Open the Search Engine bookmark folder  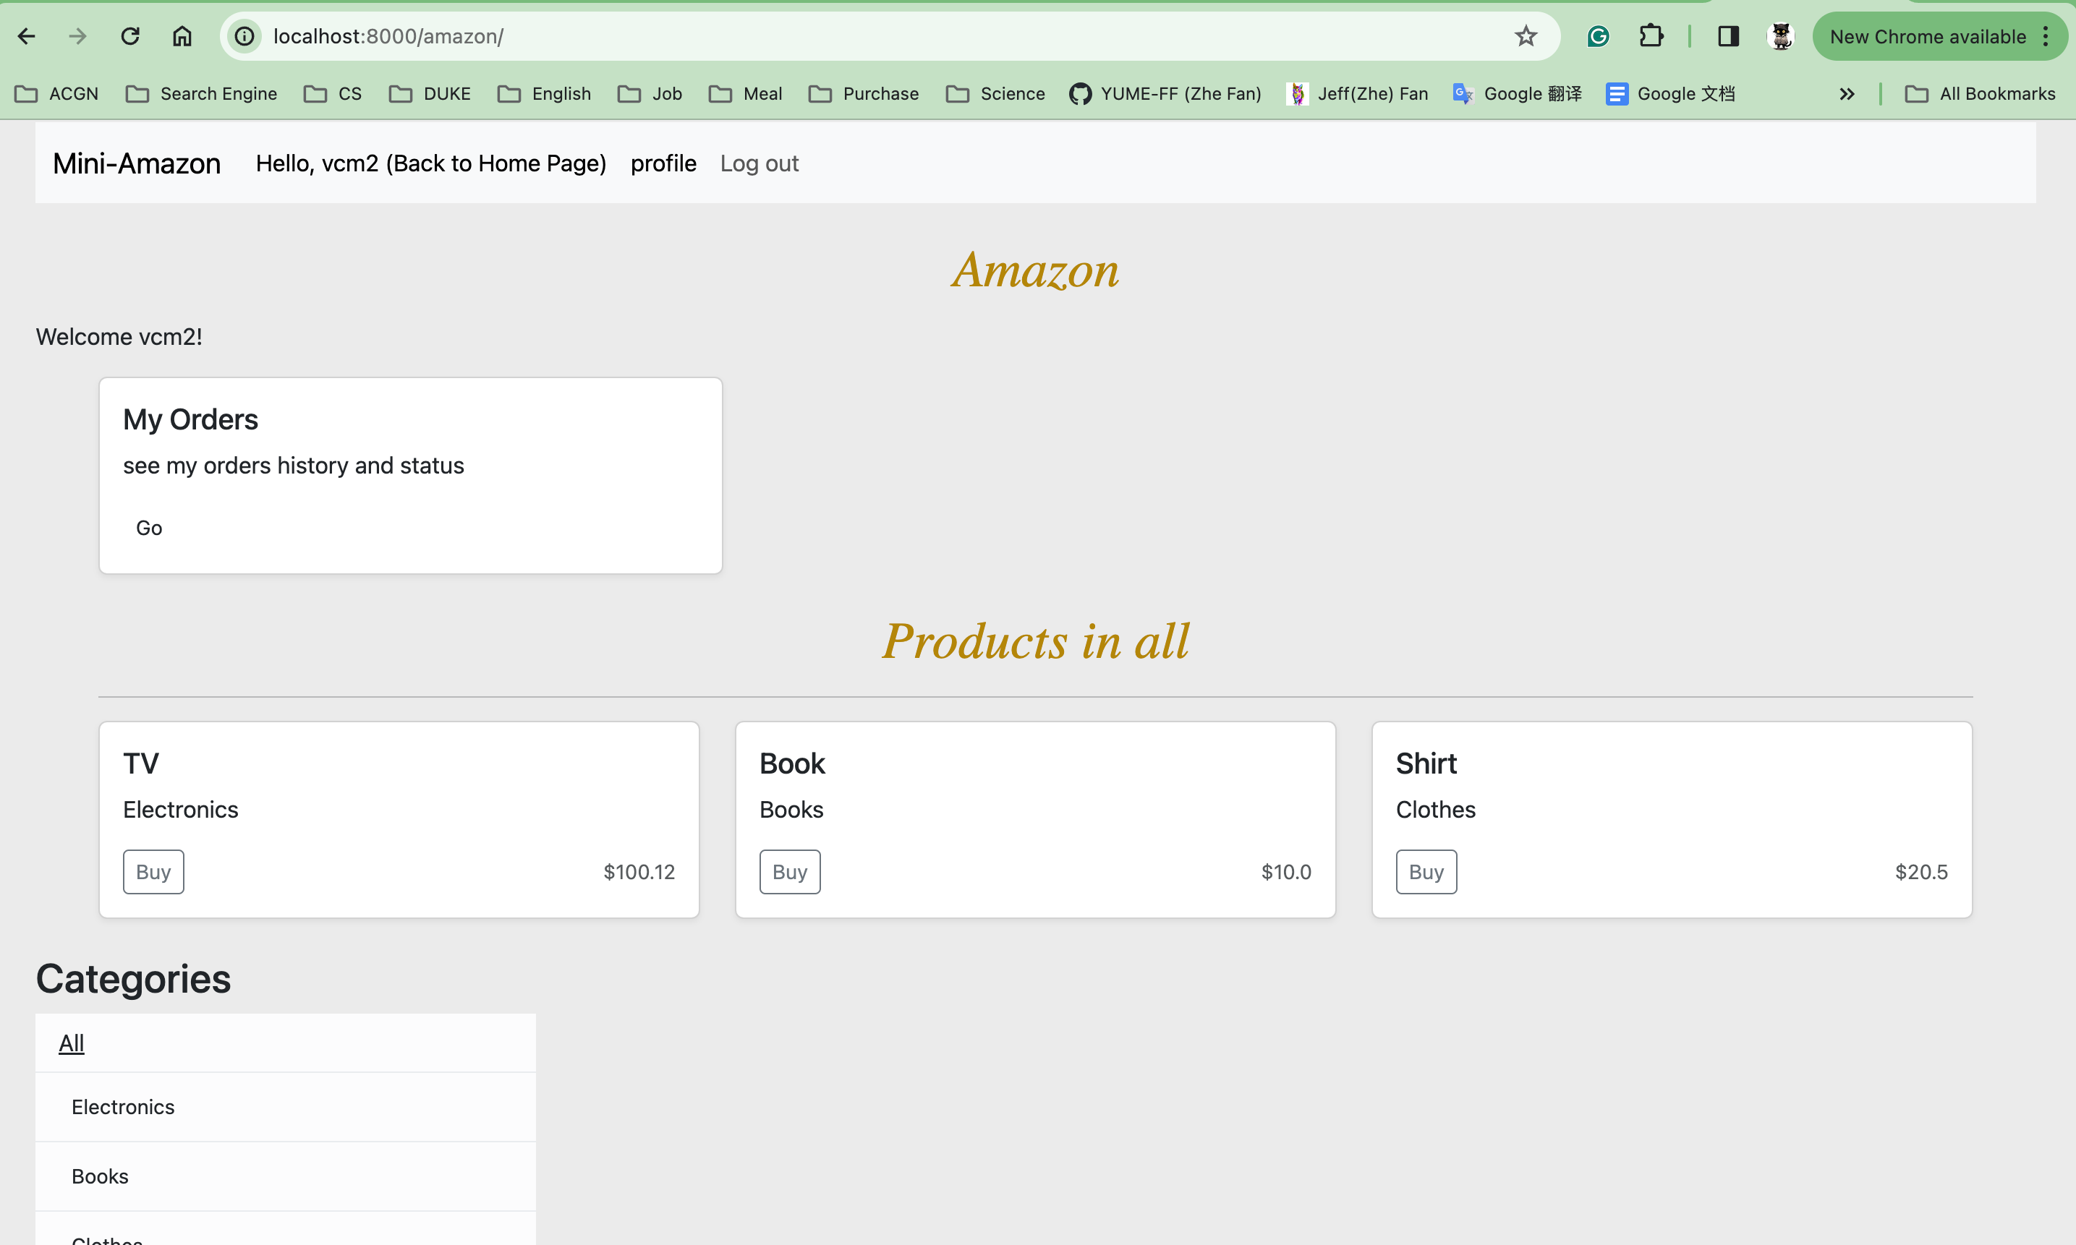tap(201, 94)
